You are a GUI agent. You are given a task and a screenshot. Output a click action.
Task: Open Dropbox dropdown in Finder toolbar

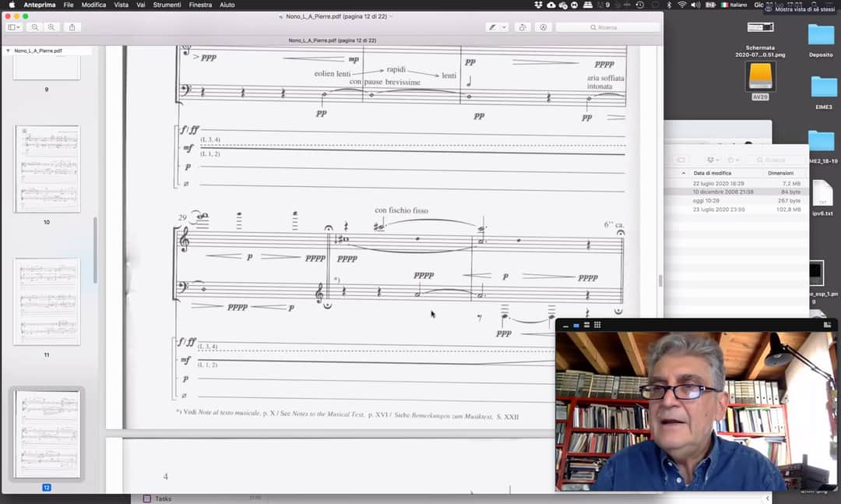pyautogui.click(x=713, y=160)
